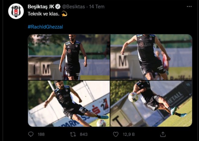Image resolution: width=199 pixels, height=141 pixels.
Task: Click the dizzy star emoji in the tweet
Action: pos(64,14)
